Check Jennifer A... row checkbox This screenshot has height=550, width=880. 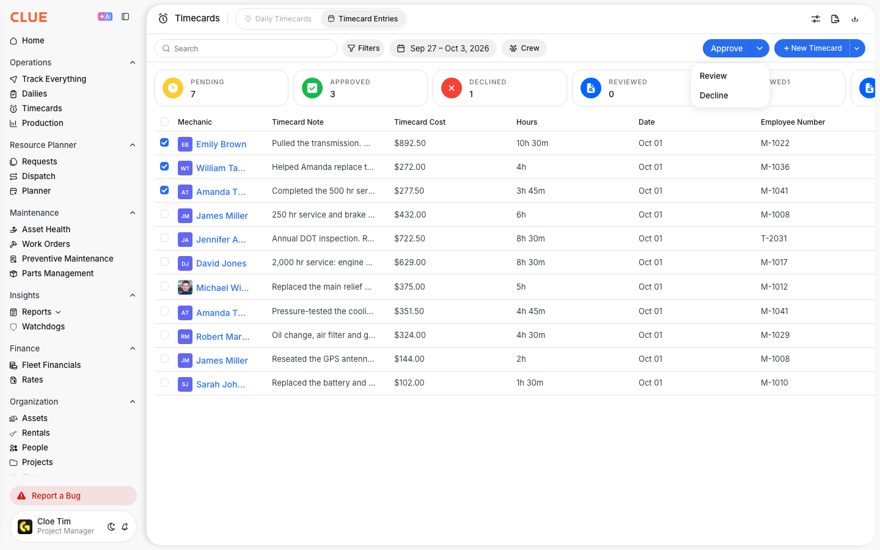[x=164, y=238]
